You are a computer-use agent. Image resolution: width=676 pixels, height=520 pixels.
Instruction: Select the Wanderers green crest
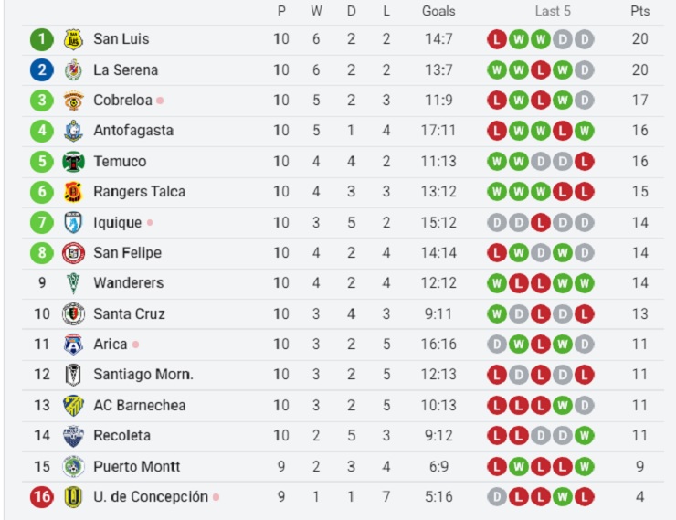[73, 283]
